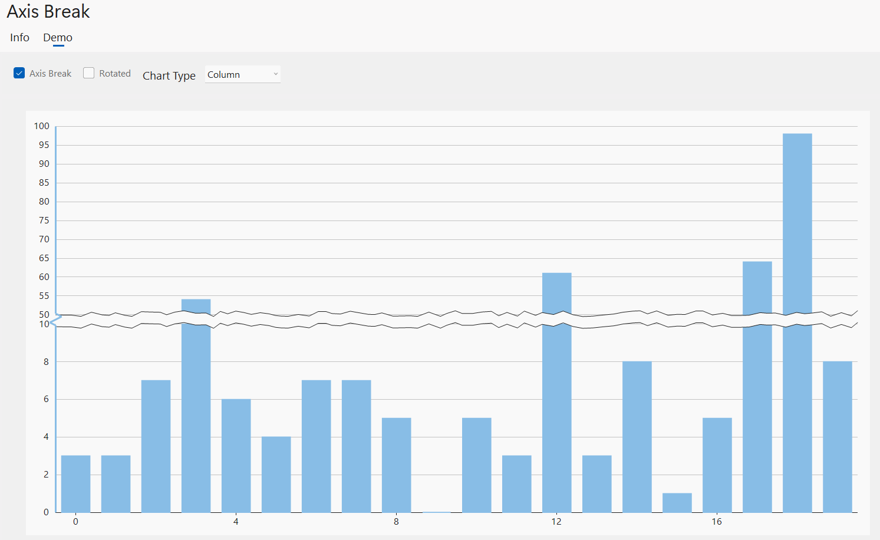The width and height of the screenshot is (880, 540).
Task: Click the shortest visible column with value 1
Action: [677, 503]
